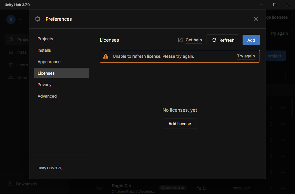The width and height of the screenshot is (295, 194).
Task: Click the No licenses, yet message
Action: 180,110
